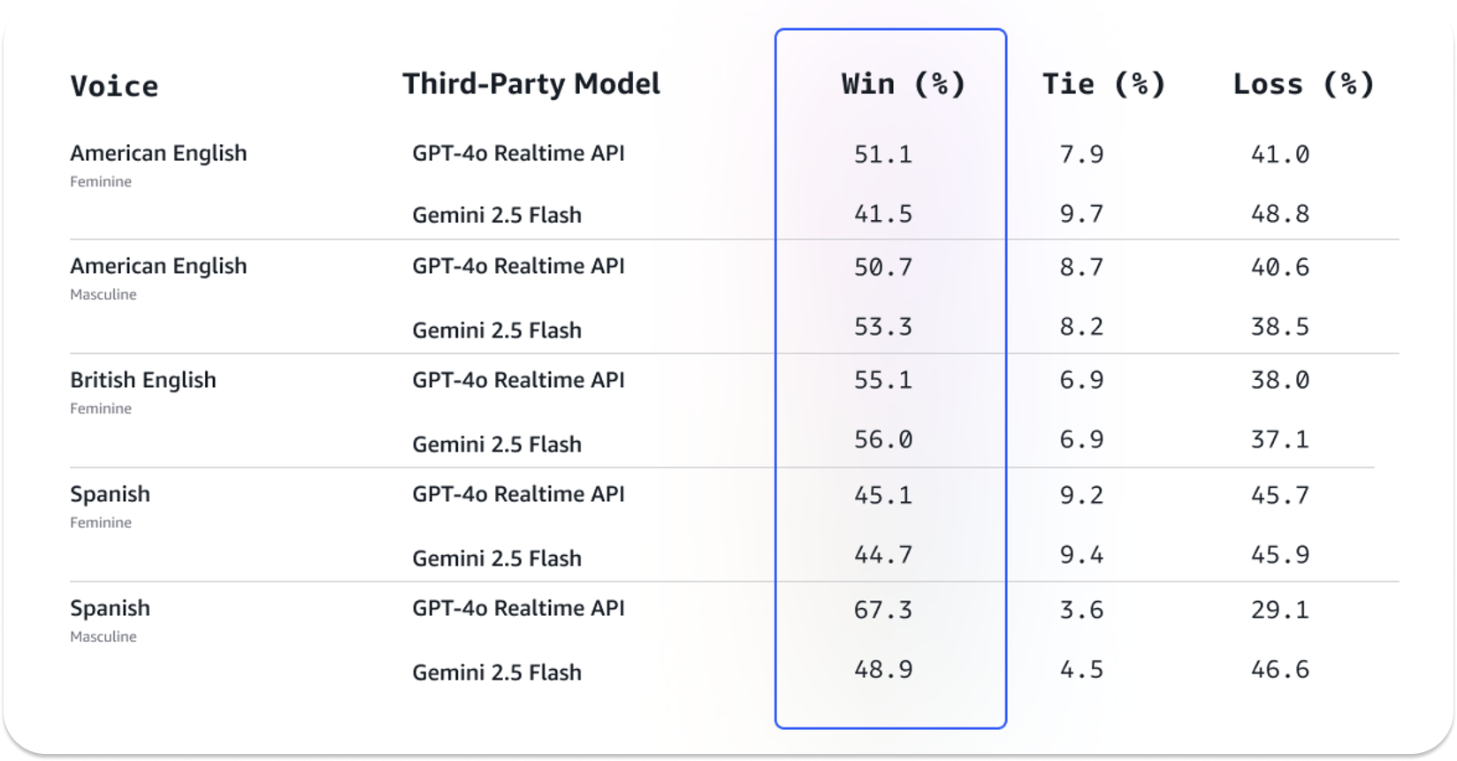
Task: Select the 48.8 loss percentage cell
Action: 1279,214
